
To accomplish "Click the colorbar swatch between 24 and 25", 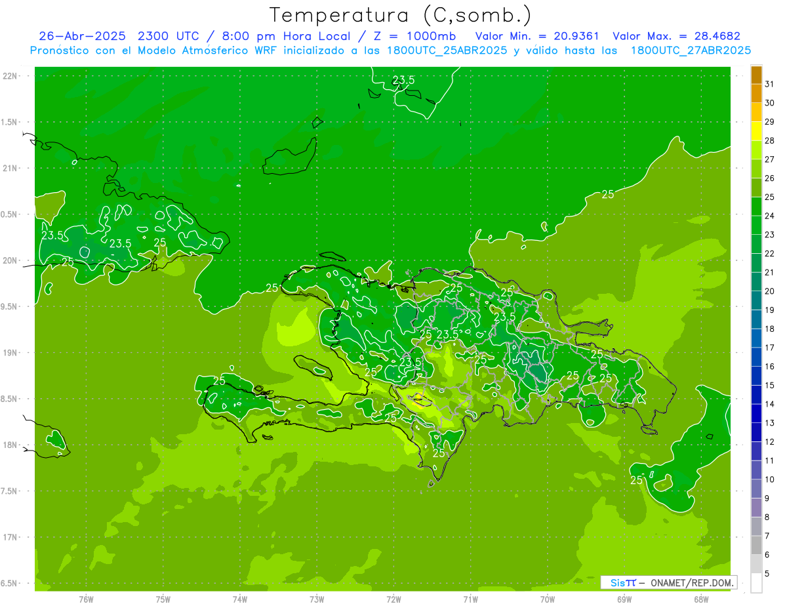I will pyautogui.click(x=756, y=207).
